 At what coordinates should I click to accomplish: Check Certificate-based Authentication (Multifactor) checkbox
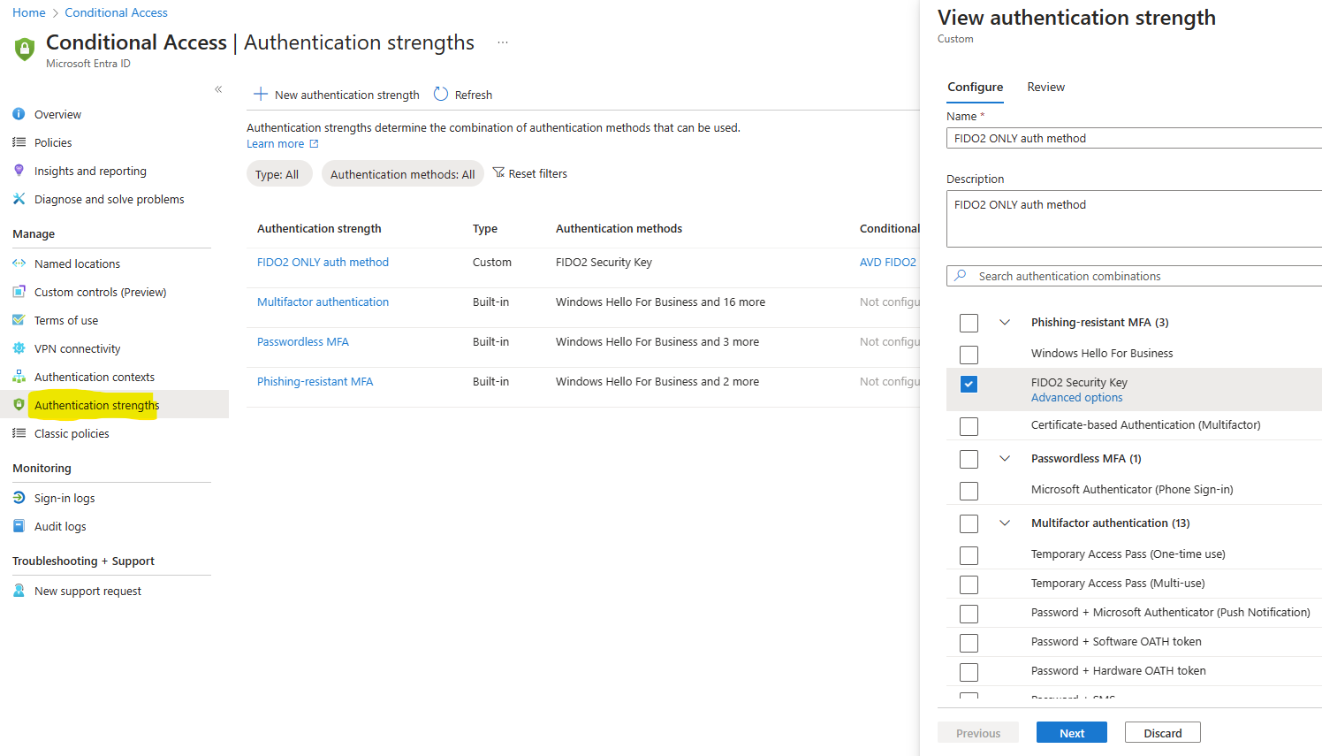pos(969,426)
